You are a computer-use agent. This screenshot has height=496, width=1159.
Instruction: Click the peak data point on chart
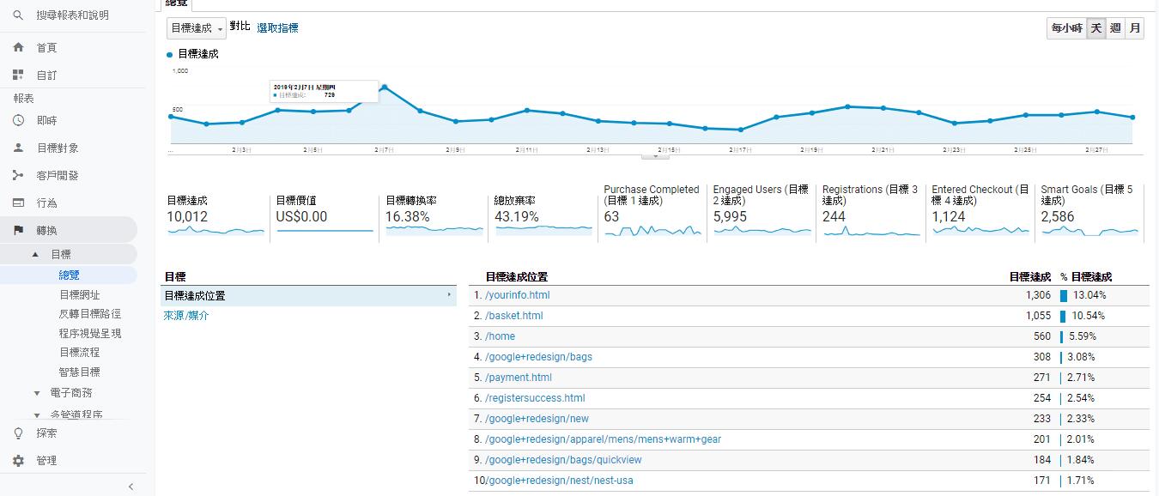(x=384, y=87)
